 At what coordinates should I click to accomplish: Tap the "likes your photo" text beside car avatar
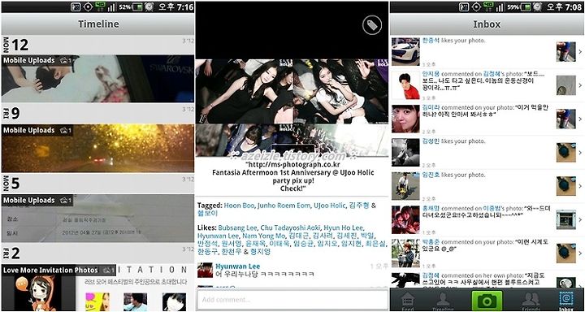click(x=463, y=41)
